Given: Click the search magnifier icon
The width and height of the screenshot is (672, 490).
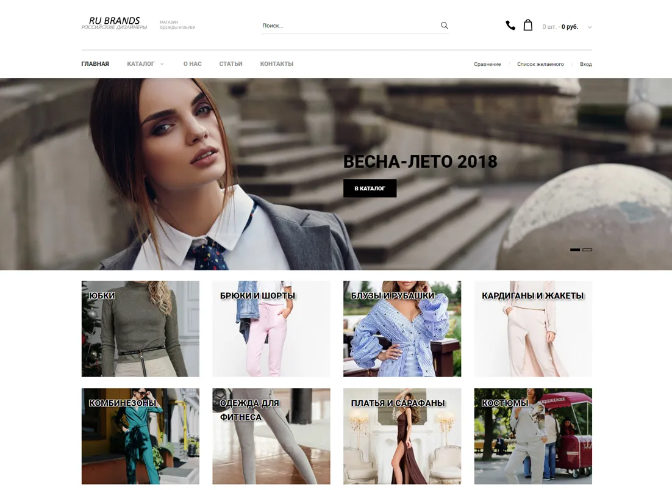Looking at the screenshot, I should point(445,25).
